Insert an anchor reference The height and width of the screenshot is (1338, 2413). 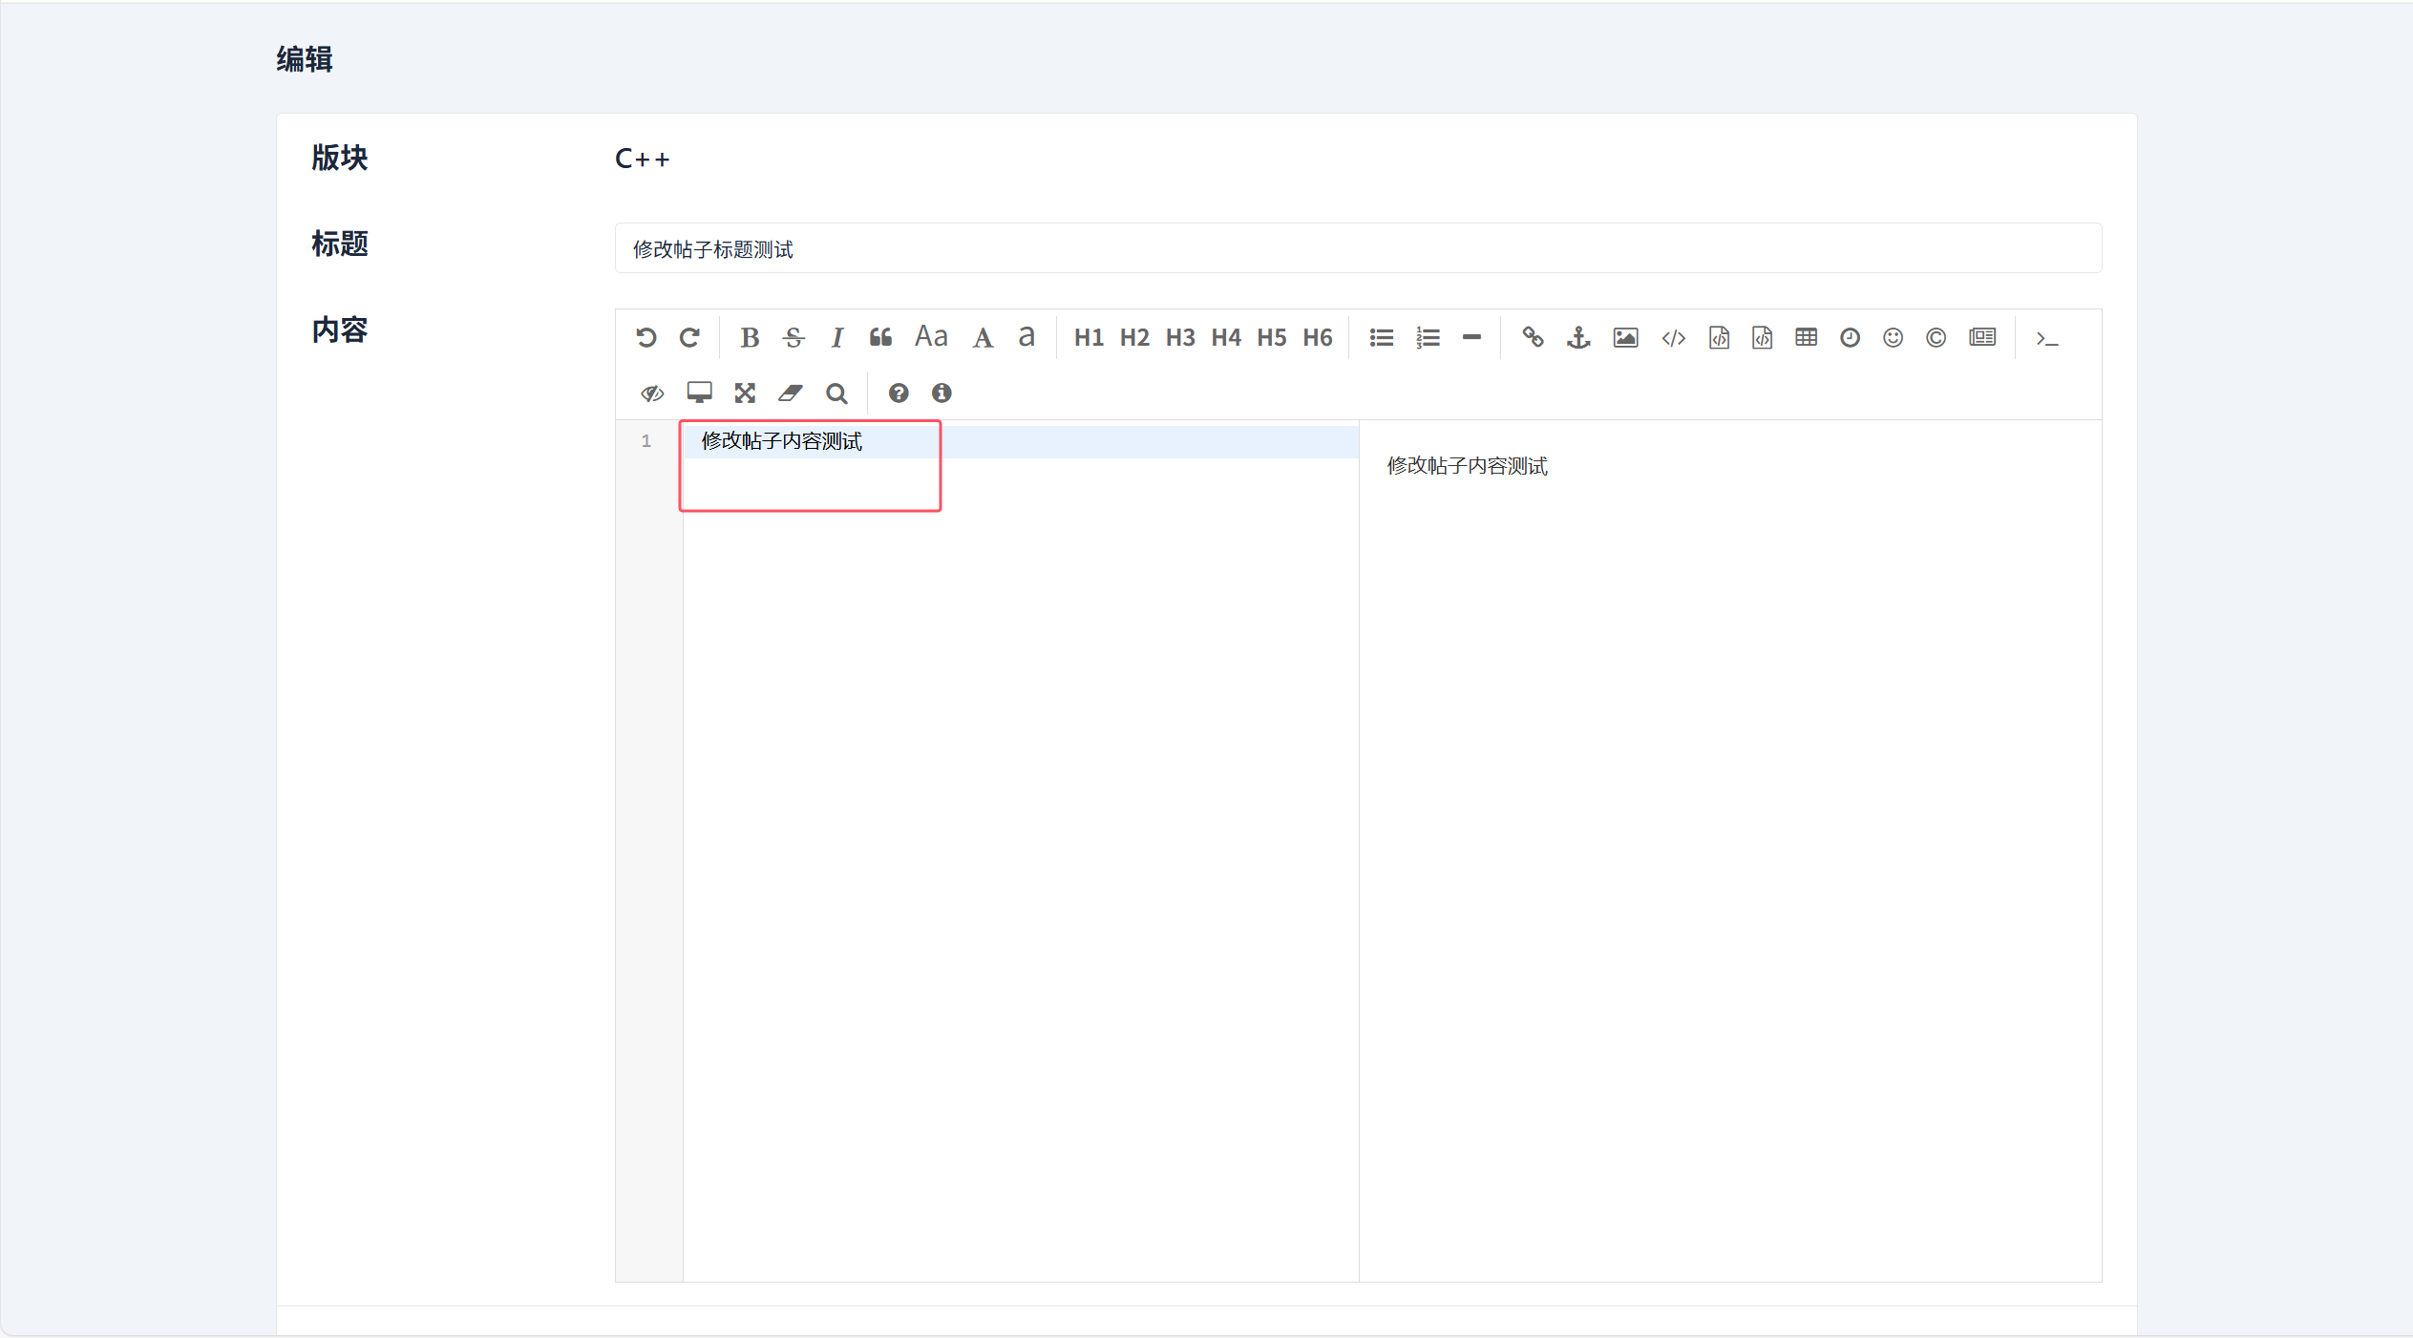pos(1578,337)
